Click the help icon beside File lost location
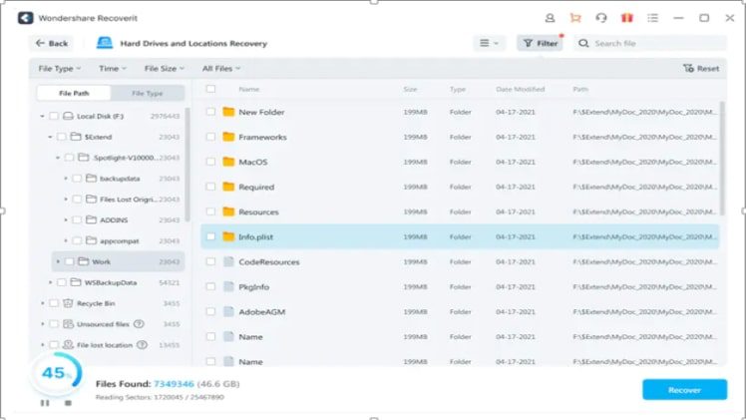This screenshot has width=746, height=420. pyautogui.click(x=142, y=345)
